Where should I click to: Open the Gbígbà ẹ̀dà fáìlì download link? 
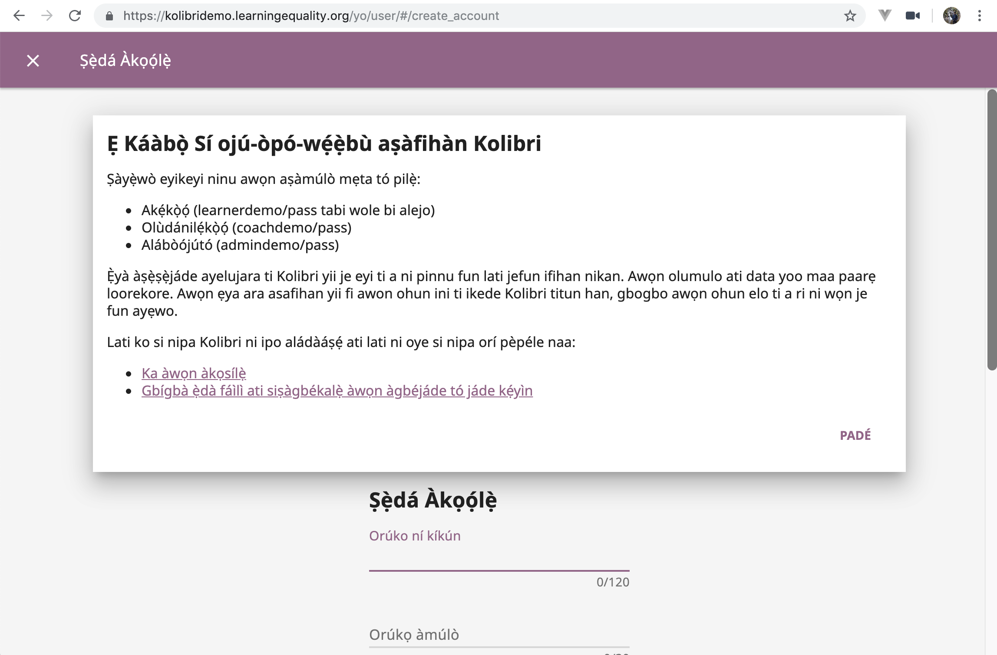(x=337, y=391)
